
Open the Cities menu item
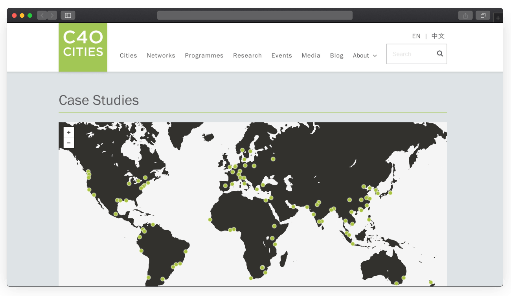pos(129,55)
